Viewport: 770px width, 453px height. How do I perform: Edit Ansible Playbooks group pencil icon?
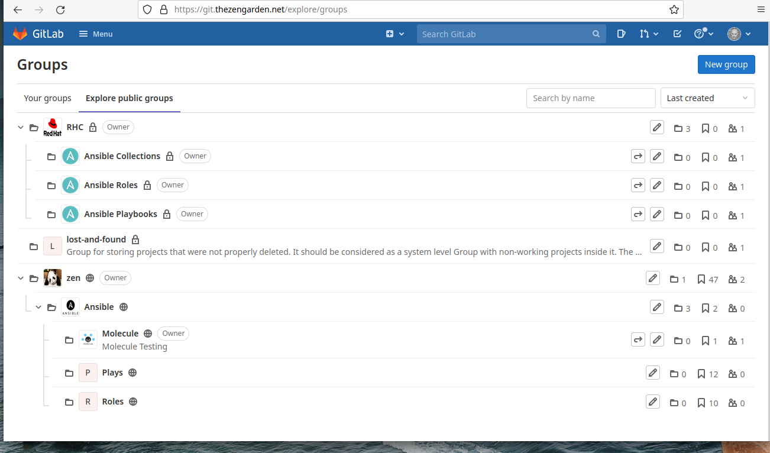click(657, 214)
